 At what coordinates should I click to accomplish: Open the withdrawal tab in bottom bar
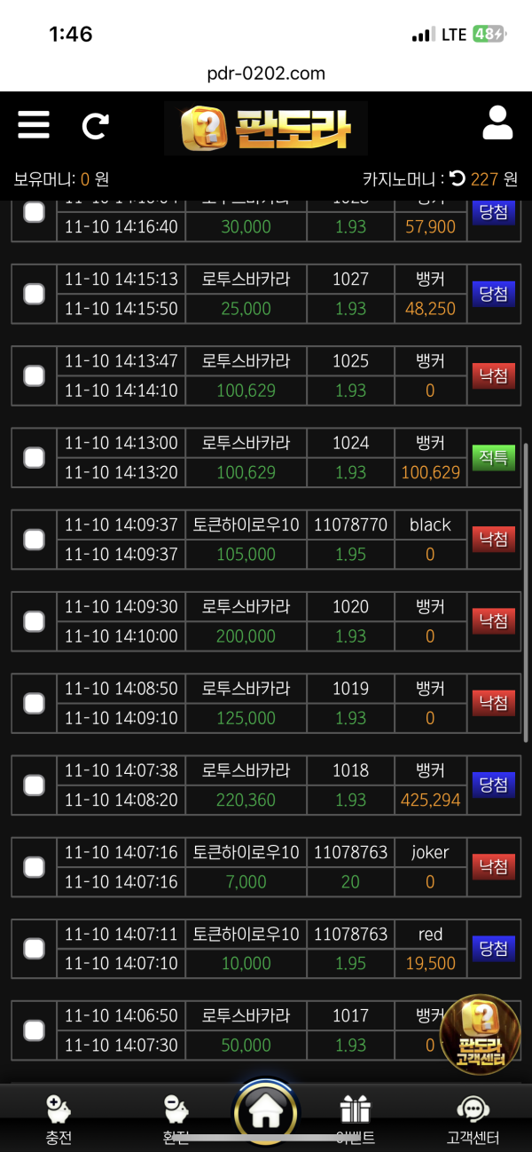click(176, 1116)
